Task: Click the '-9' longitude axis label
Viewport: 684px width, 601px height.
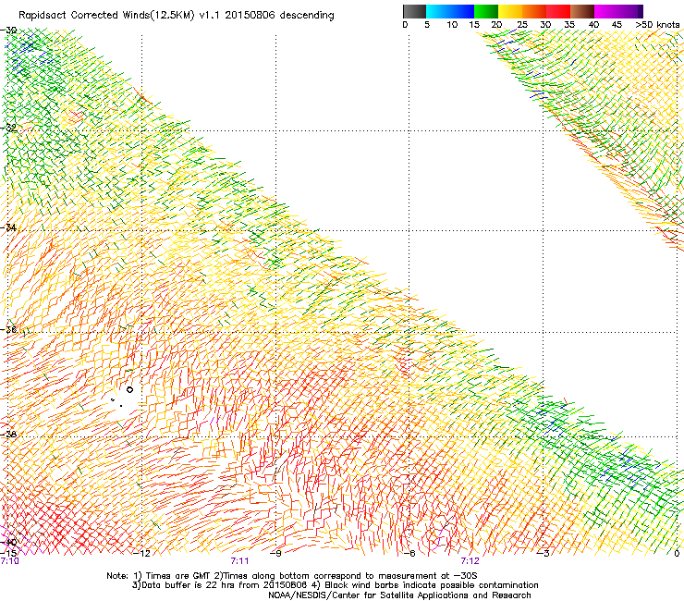Action: pyautogui.click(x=275, y=554)
